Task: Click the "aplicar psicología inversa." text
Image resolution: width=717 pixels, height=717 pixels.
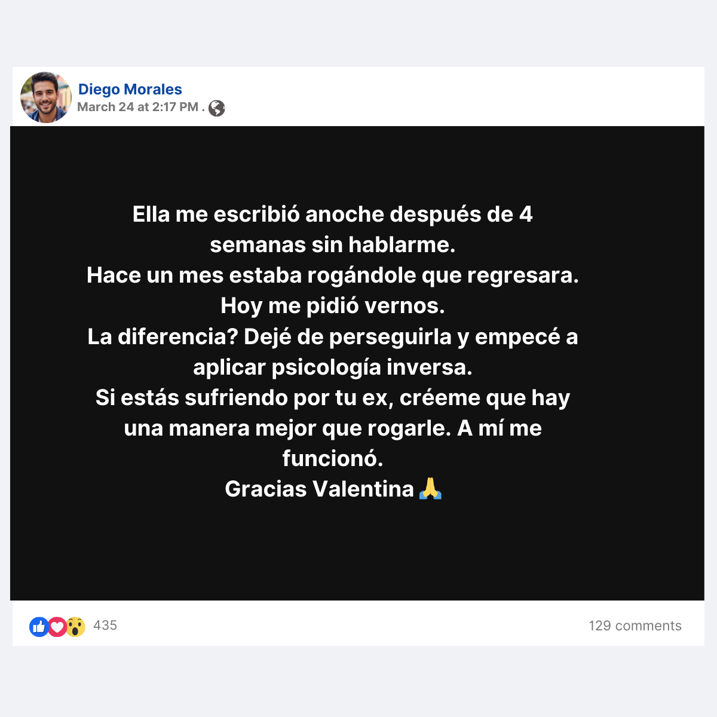Action: point(333,367)
